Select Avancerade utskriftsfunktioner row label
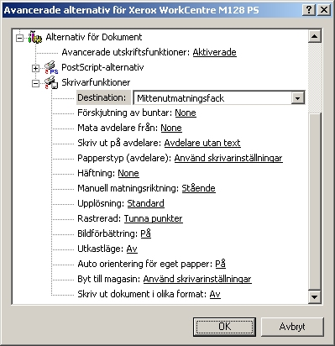The image size is (335, 346). tap(126, 52)
